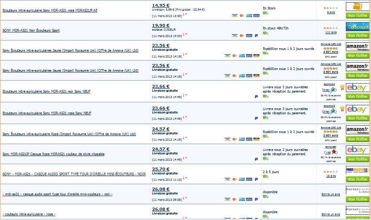Open 'zoomici2' seller in MDR-AS21 noir row
371x220 pixels.
[329, 84]
